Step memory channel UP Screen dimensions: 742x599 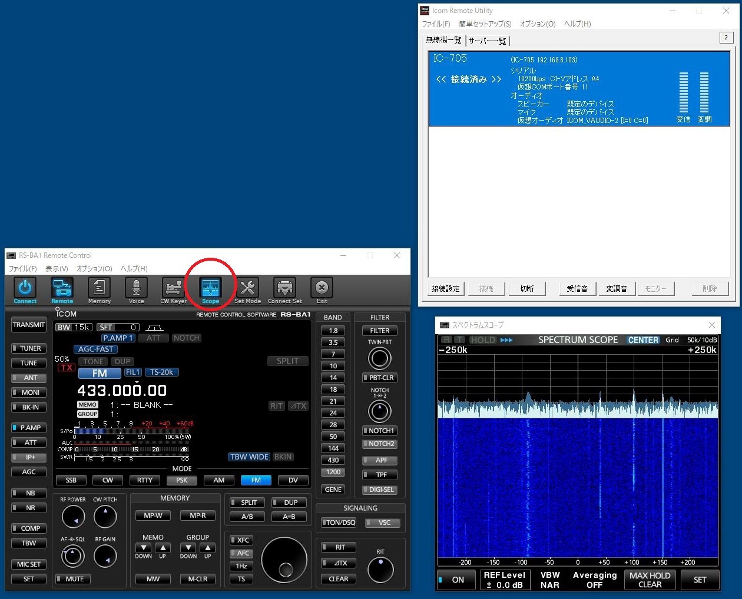[163, 548]
